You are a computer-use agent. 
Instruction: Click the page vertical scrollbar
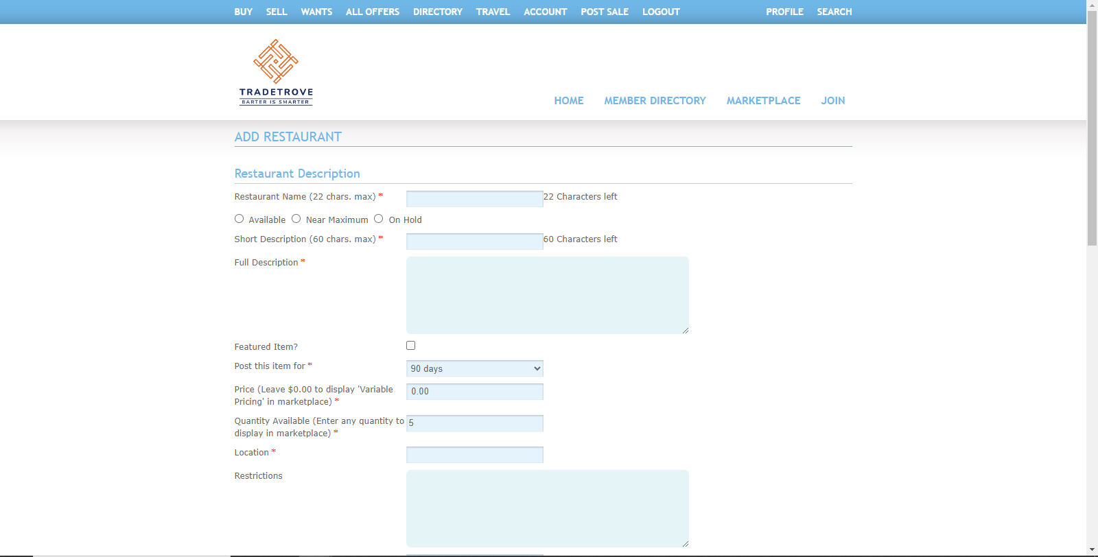(x=1092, y=137)
